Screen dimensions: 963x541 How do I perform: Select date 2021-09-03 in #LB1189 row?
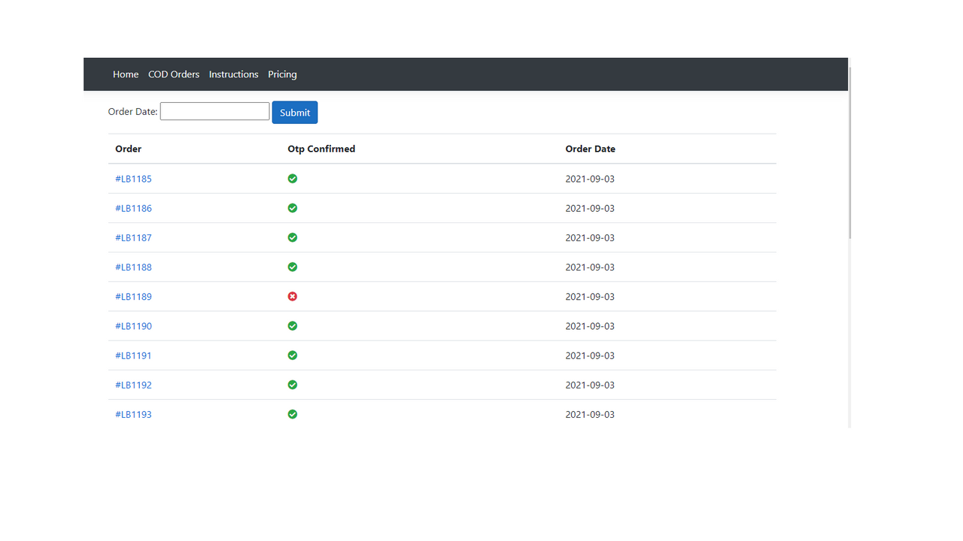coord(590,296)
